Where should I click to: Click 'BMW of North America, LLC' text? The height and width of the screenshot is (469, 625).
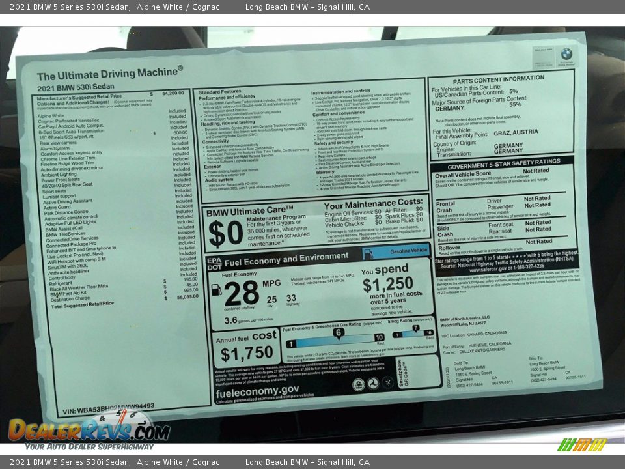465,319
